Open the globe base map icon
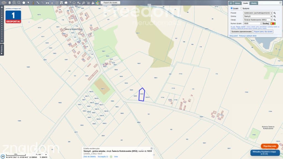Screen dimensions: 283x159 [x=4, y=3]
